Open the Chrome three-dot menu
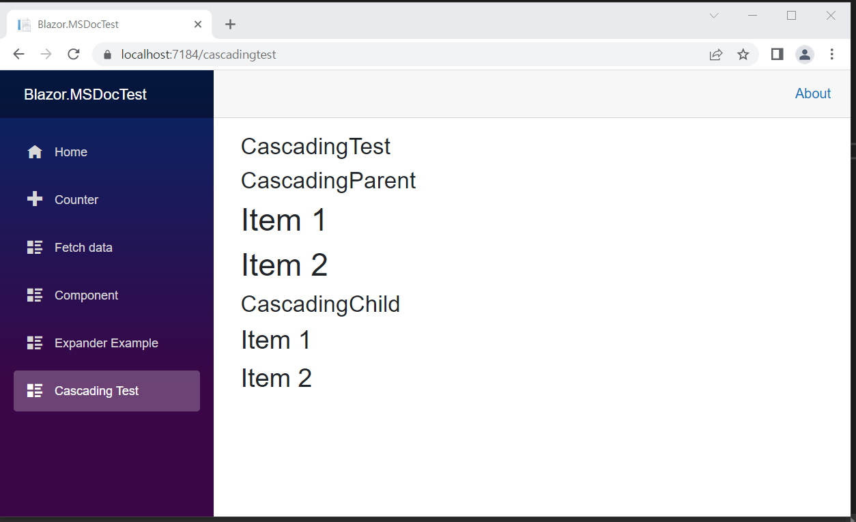The width and height of the screenshot is (856, 522). [x=831, y=55]
